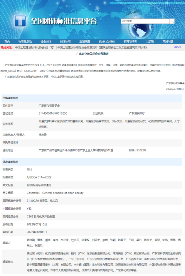Click the 全国团体标准信息平台 site title
Screen dimensions: 185x276
point(64,21)
